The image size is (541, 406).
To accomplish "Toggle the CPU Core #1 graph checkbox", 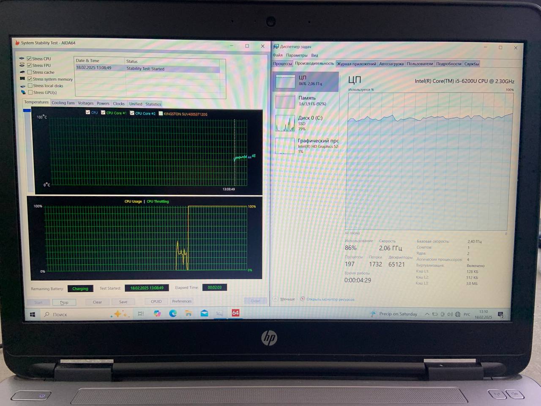I will pos(103,112).
